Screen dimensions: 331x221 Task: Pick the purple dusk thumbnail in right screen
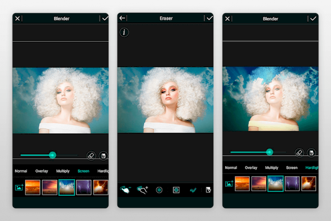tap(259, 184)
